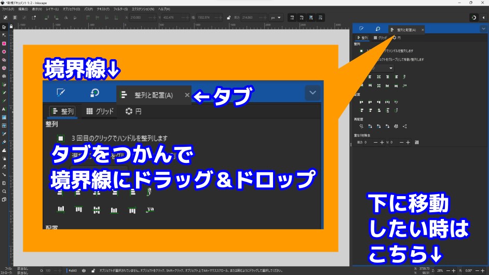Open the エクステンション(N) menu
Screen dimensions: 489x275
143,9
